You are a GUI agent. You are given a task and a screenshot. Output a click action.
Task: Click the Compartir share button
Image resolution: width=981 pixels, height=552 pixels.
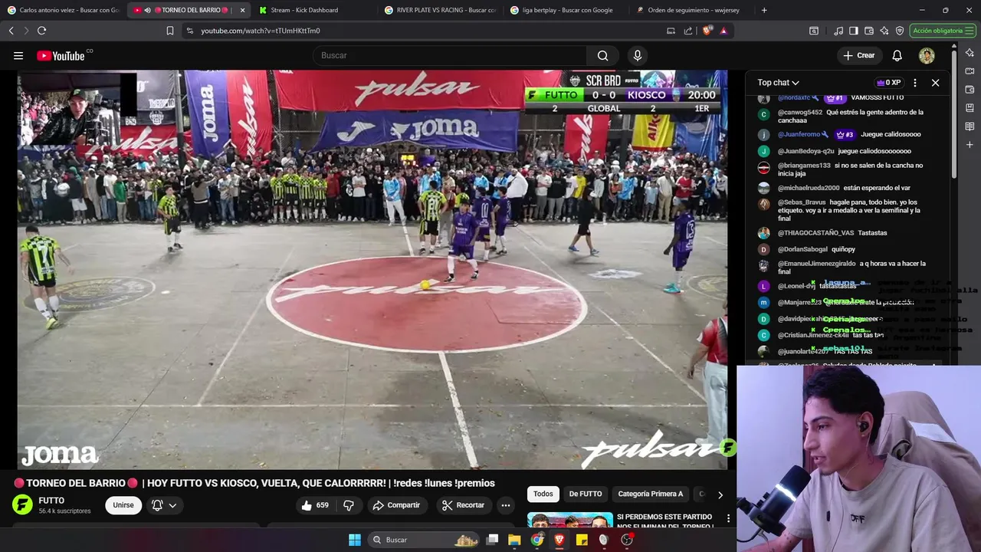[x=396, y=505]
